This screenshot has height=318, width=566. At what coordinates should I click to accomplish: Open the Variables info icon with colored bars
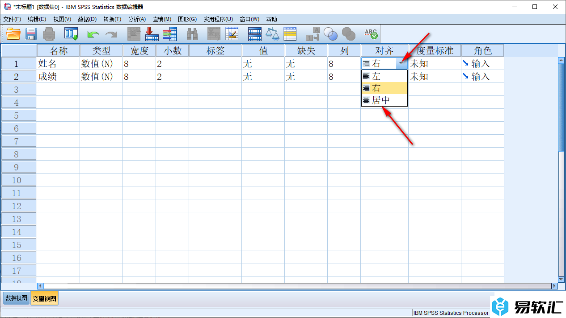[x=170, y=34]
